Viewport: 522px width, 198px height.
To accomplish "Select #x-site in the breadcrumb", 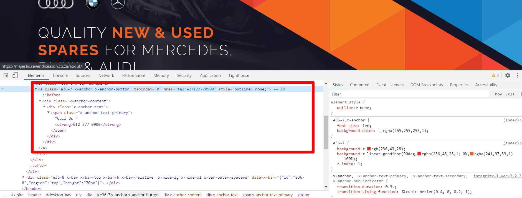I will 17,195.
